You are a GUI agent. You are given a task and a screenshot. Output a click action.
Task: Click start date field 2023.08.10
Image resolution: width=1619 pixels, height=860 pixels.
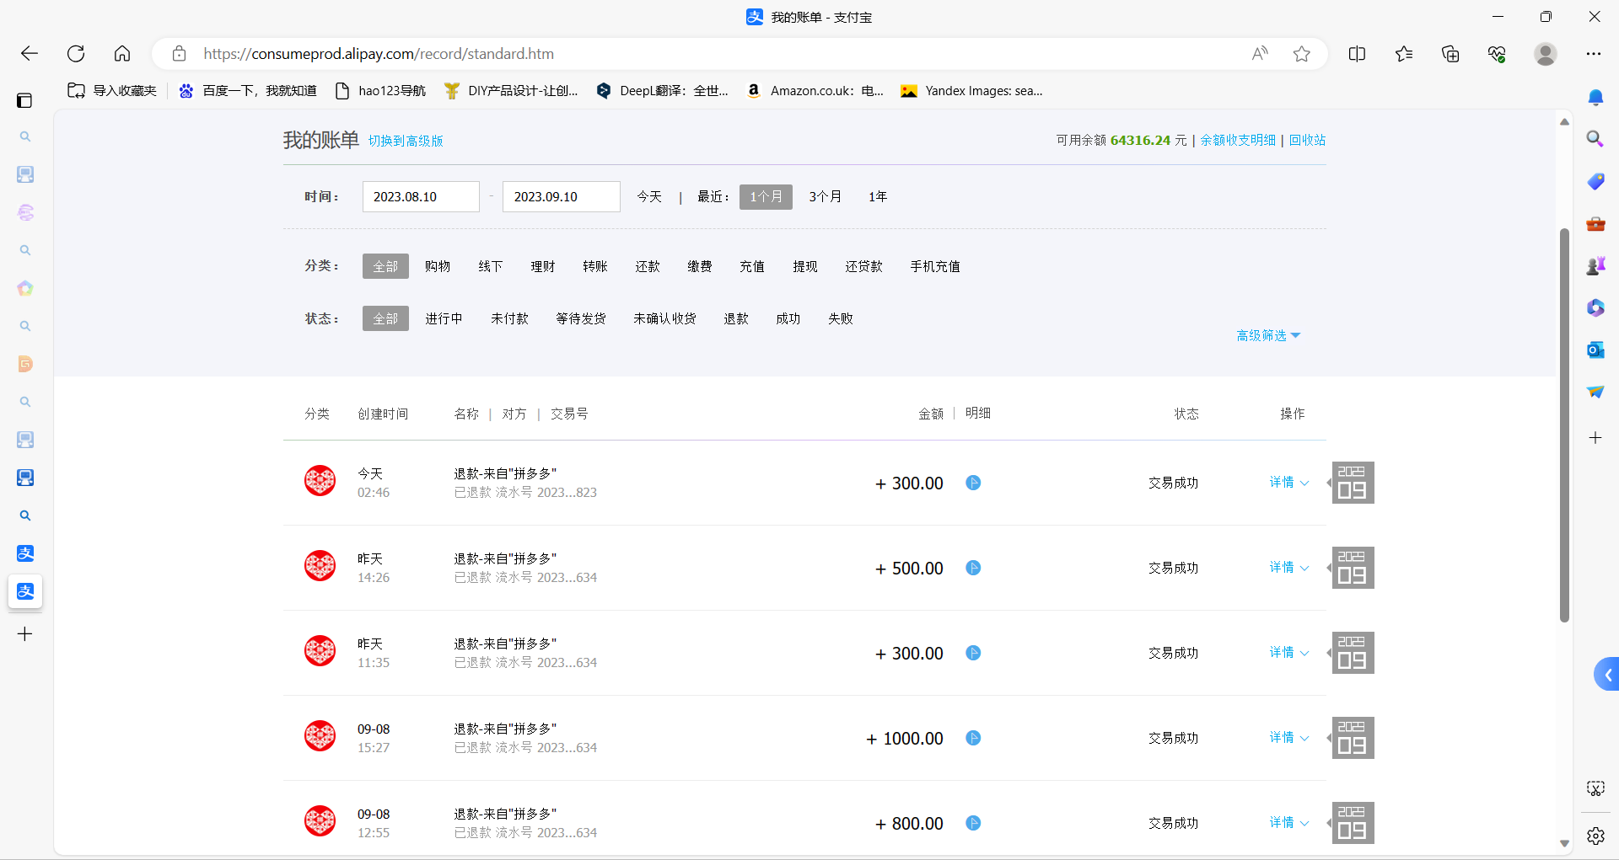[421, 196]
